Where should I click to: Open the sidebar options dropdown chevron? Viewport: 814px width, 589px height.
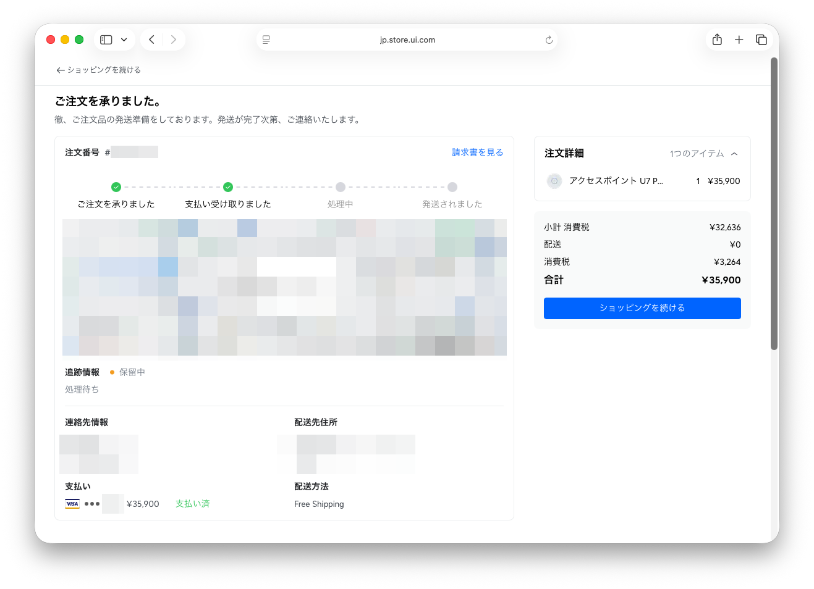click(124, 40)
